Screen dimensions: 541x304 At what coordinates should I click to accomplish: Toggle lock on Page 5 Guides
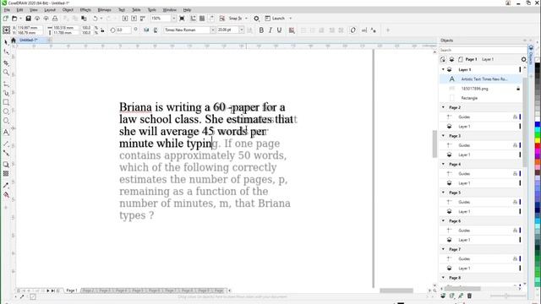tap(515, 202)
